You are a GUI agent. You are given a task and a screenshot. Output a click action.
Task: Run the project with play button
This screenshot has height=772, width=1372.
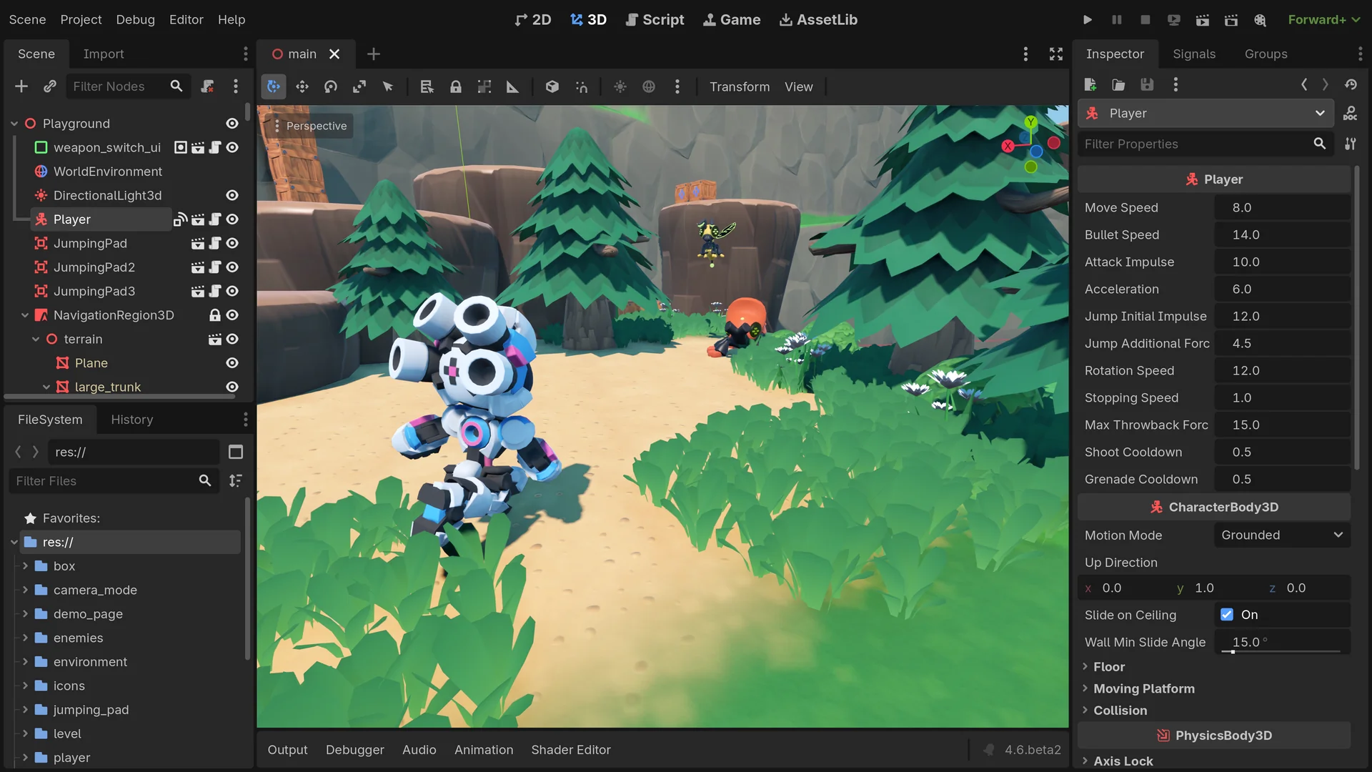pos(1087,19)
